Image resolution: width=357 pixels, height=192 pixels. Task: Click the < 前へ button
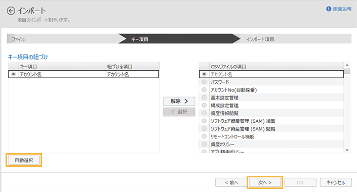pos(231,182)
